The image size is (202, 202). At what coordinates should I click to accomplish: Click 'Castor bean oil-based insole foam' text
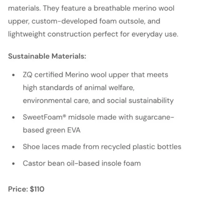coord(82,163)
